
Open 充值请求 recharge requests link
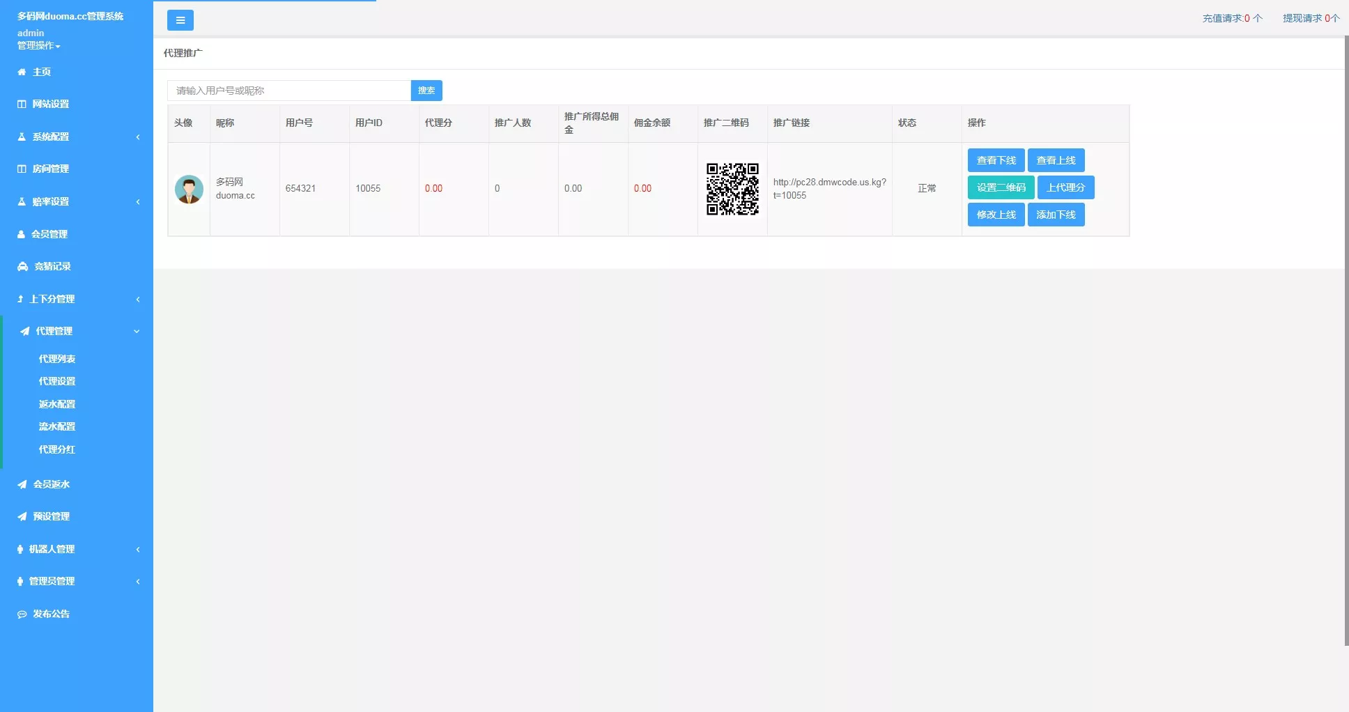coord(1231,18)
